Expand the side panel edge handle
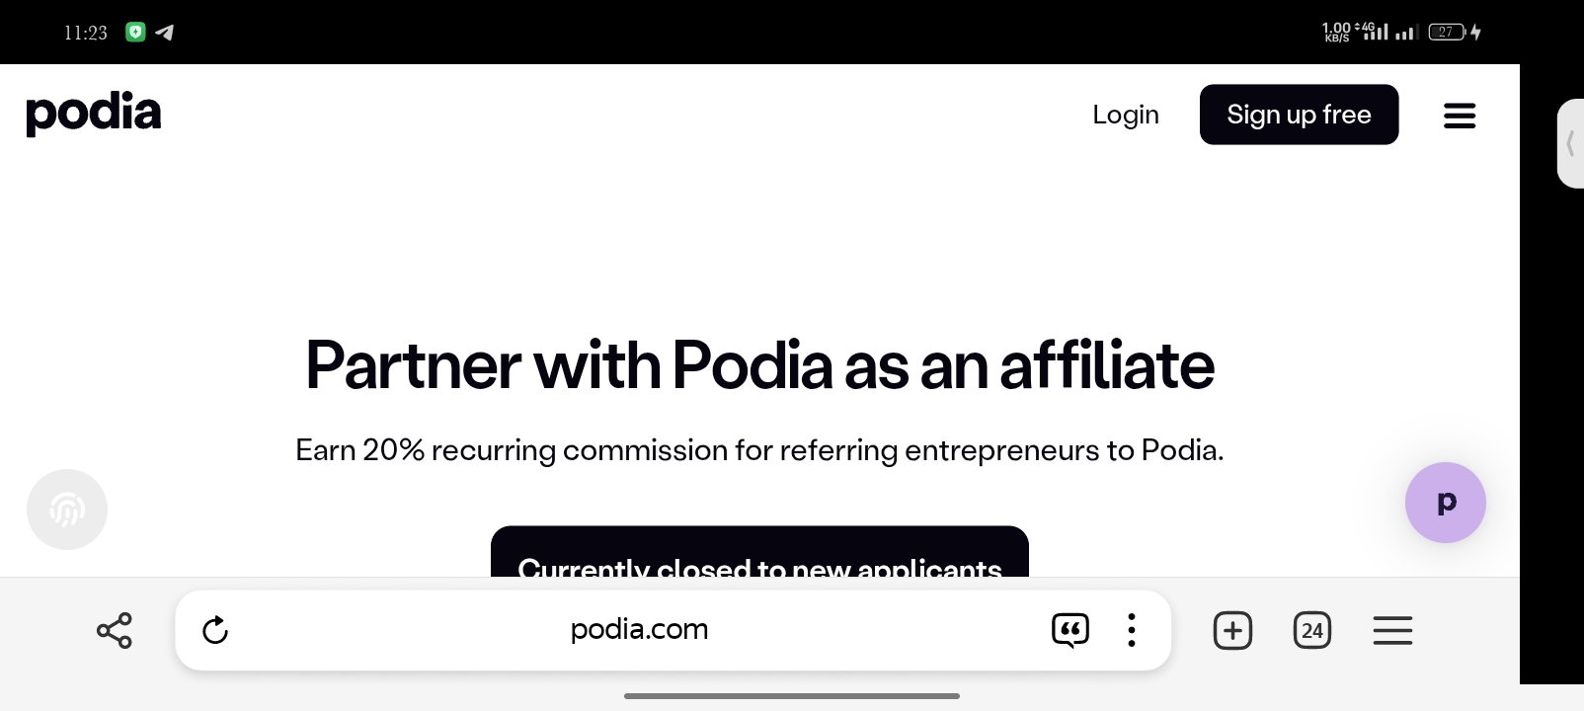Viewport: 1584px width, 711px height. click(x=1570, y=143)
